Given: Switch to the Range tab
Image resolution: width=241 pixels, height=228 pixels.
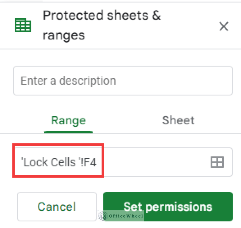Looking at the screenshot, I should tap(68, 120).
